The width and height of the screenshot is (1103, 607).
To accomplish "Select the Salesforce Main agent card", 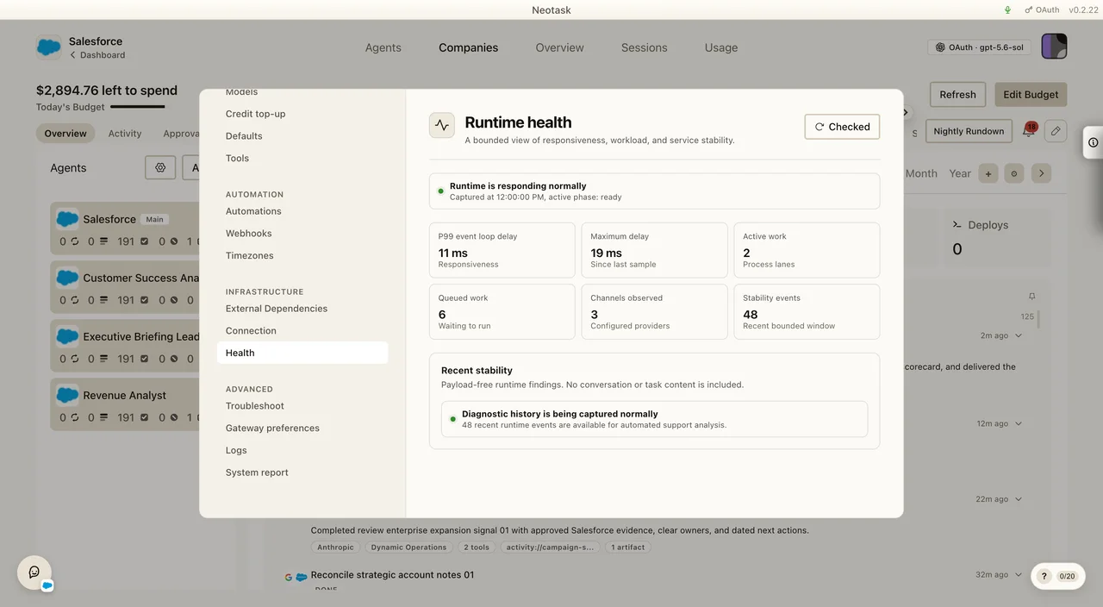I will coord(125,228).
